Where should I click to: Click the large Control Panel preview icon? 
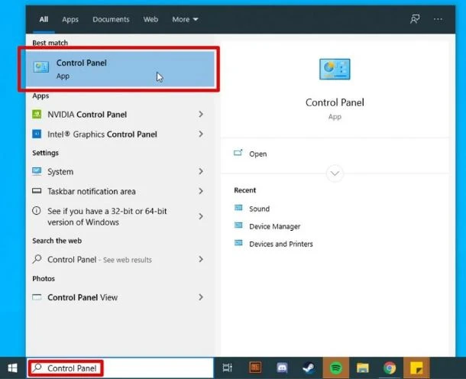pos(335,69)
